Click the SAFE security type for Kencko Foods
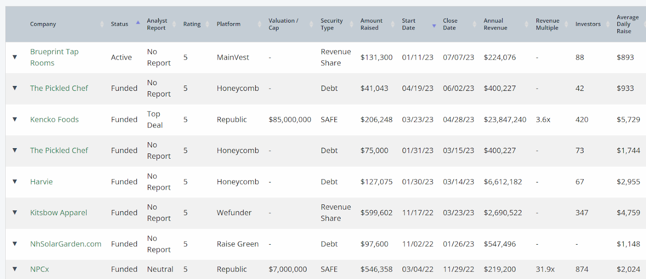 pos(329,120)
